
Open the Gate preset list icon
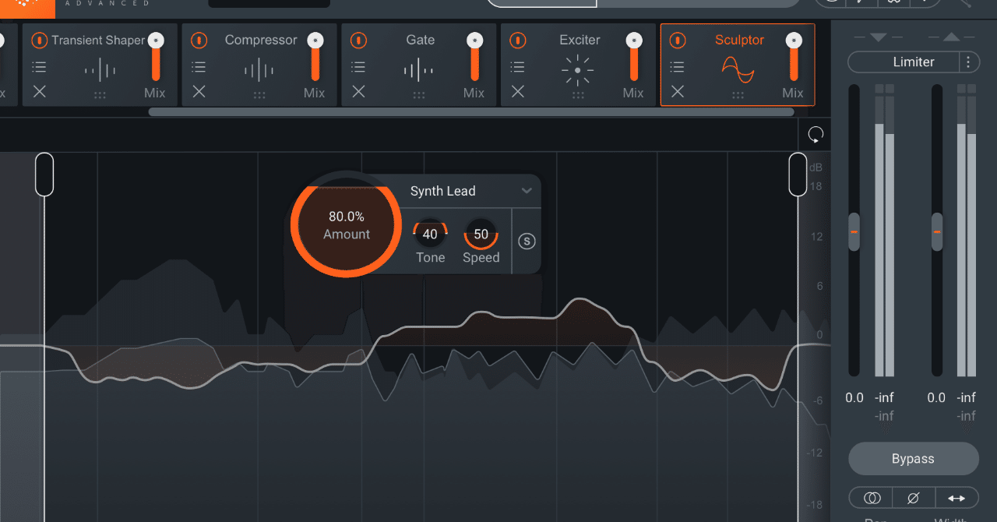(x=358, y=67)
